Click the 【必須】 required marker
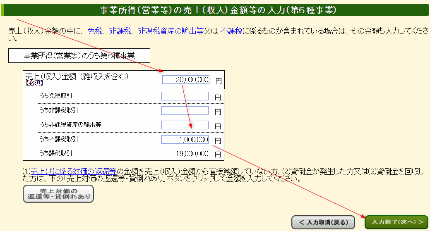 tap(35, 83)
